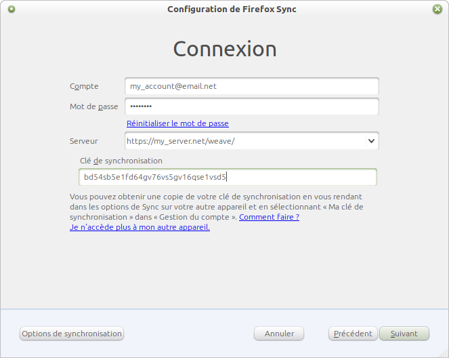Viewport: 449px width, 358px height.
Task: Open the Comment faire ? help link
Action: point(269,217)
